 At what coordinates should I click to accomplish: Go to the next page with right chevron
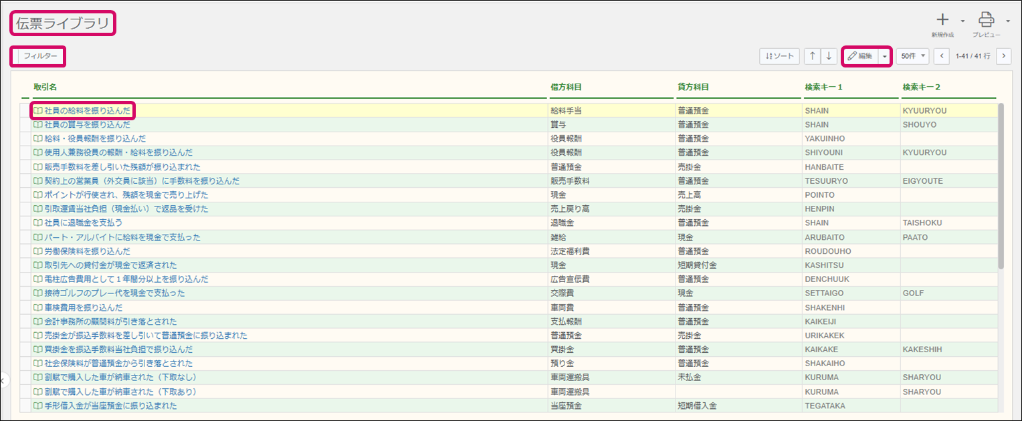click(1003, 56)
